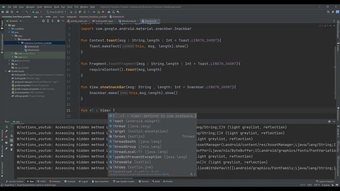
Task: Place cursor on line 21 of editor
Action: 208,110
